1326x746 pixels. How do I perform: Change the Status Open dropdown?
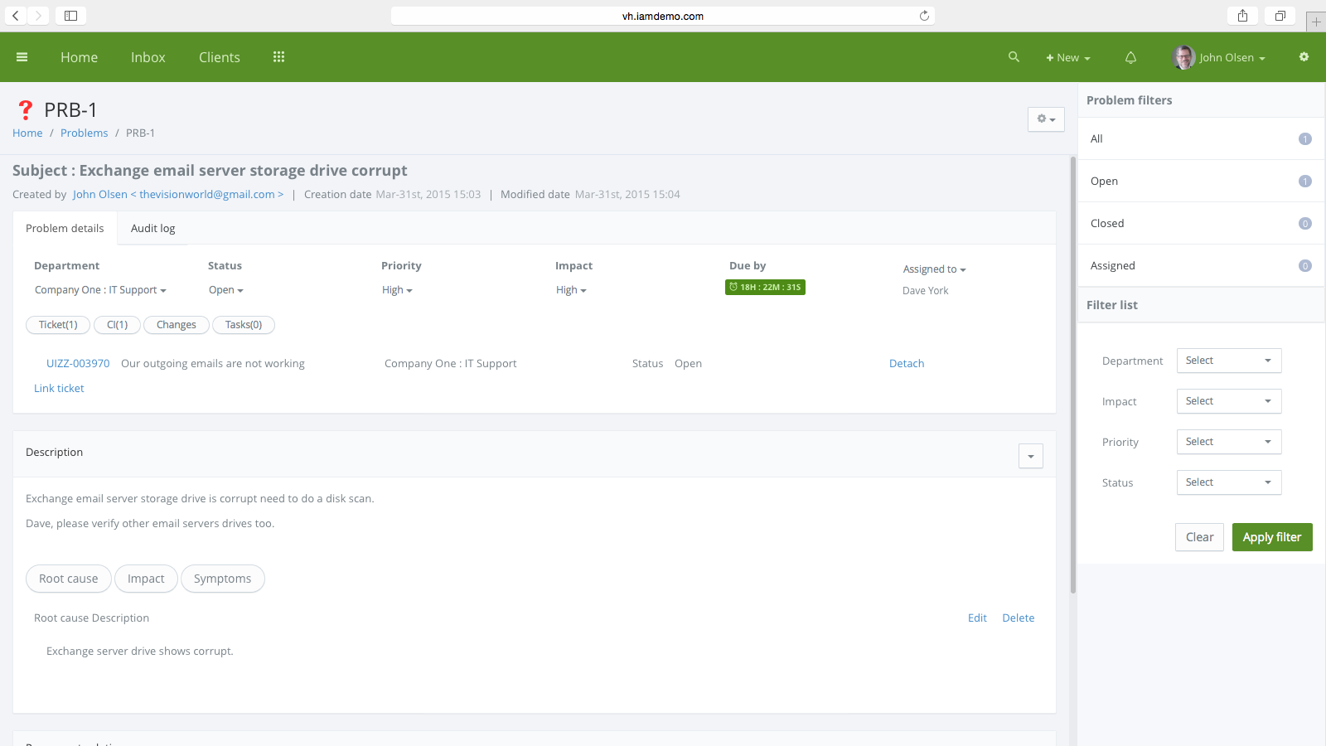coord(226,290)
